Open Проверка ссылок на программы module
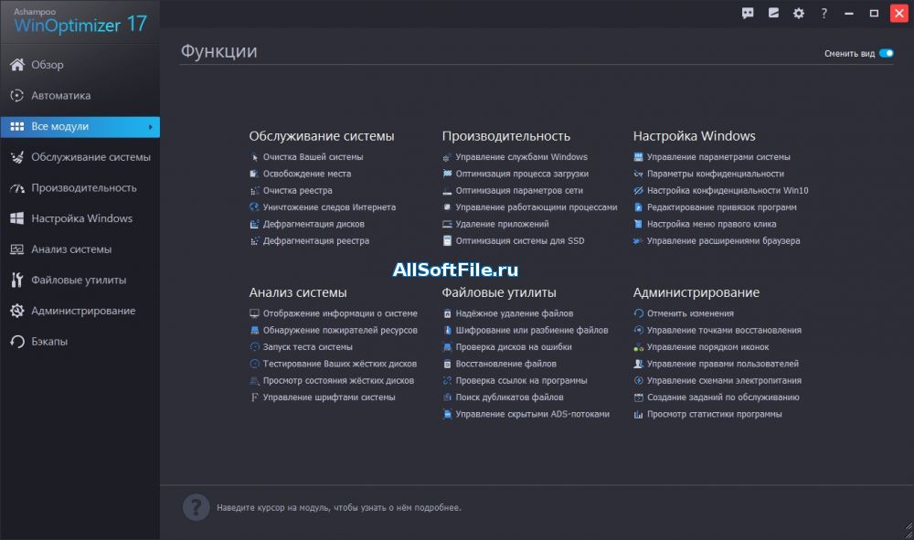 pos(521,381)
